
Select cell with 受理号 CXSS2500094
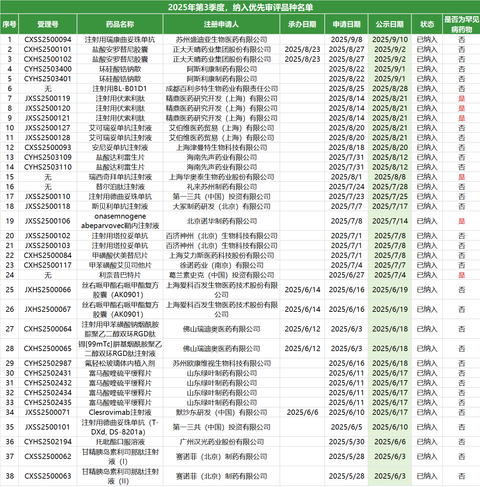tap(48, 40)
